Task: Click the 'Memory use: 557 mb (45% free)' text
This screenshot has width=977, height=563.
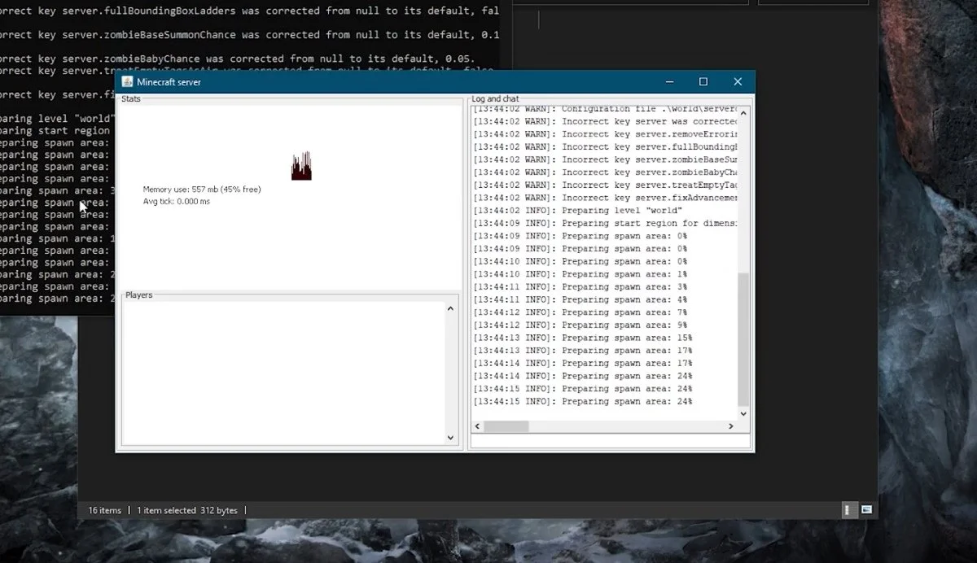Action: tap(202, 190)
